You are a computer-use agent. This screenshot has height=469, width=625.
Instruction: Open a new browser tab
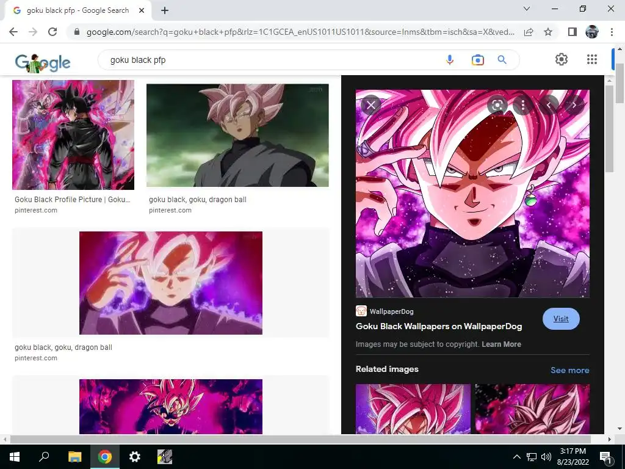pyautogui.click(x=165, y=10)
